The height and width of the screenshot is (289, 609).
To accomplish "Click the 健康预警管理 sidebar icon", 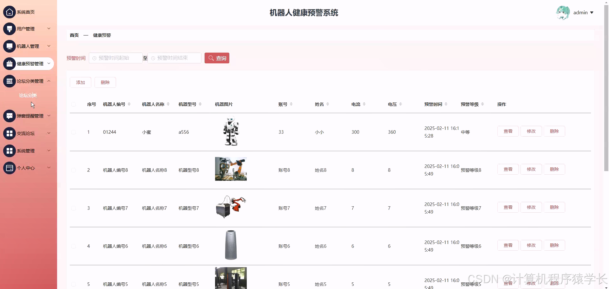I will [9, 63].
